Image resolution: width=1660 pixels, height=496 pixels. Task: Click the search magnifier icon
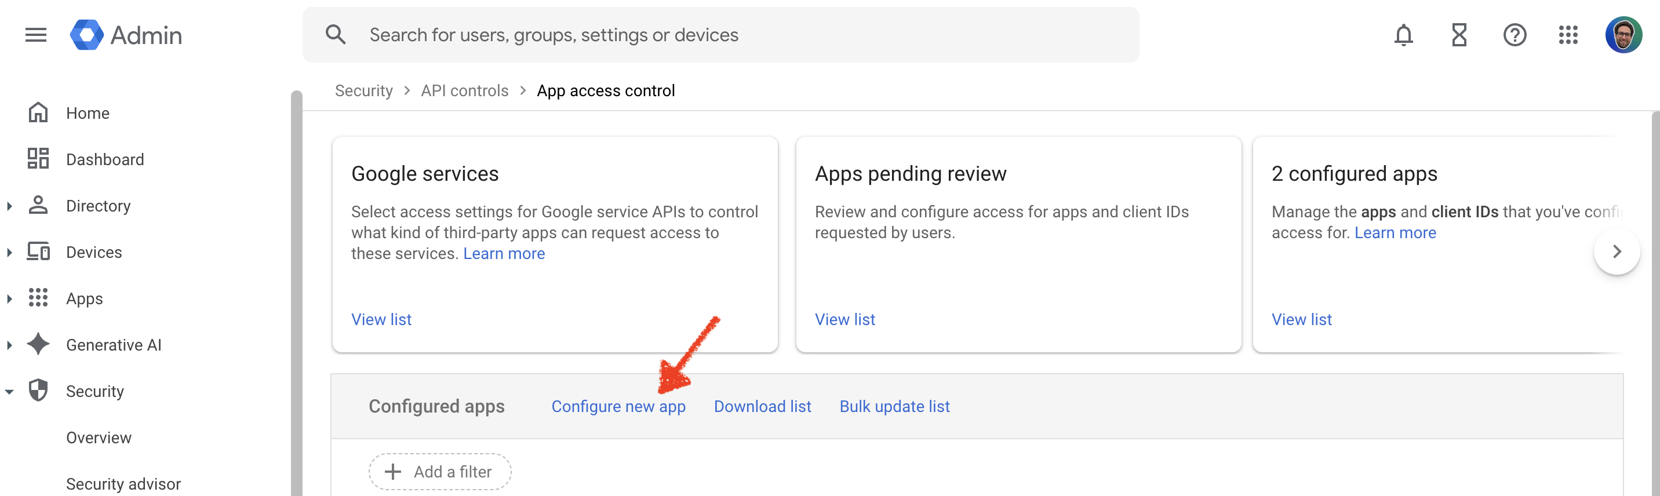click(336, 35)
